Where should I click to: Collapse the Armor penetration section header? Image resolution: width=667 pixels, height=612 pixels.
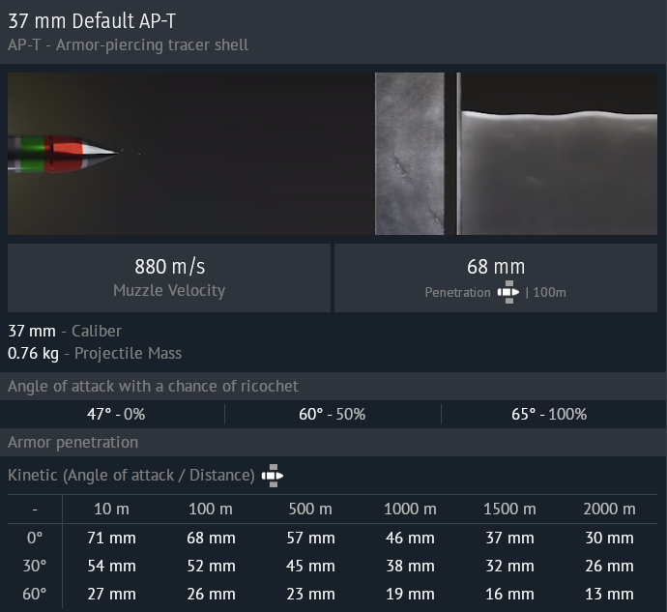tap(72, 442)
